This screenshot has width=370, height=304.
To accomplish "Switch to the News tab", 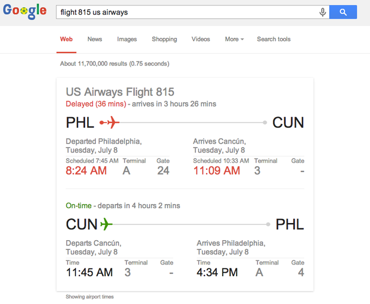I will coord(95,39).
